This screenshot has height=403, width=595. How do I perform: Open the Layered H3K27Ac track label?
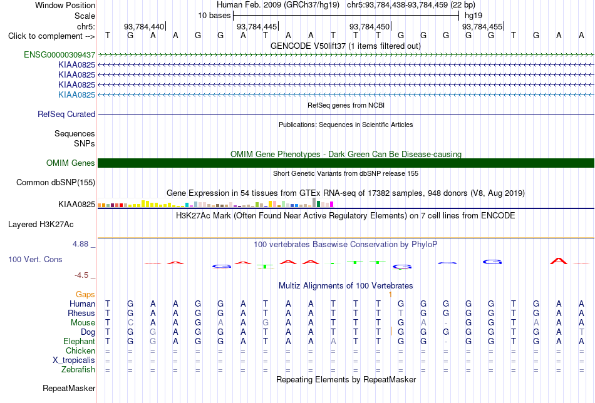pyautogui.click(x=41, y=225)
